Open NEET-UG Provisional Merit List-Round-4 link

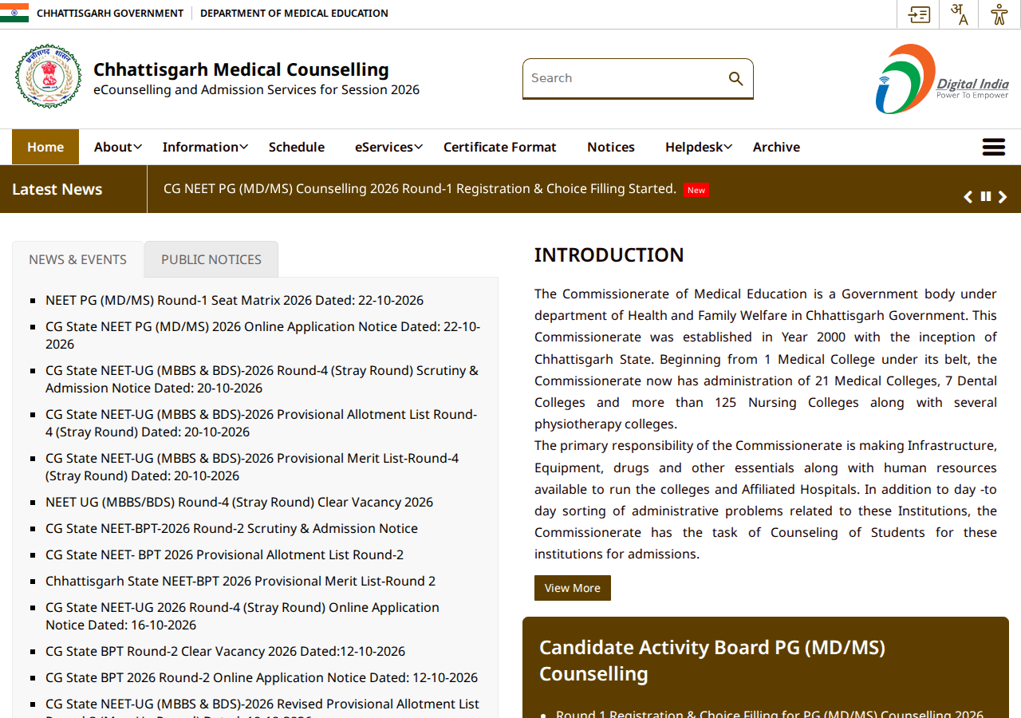tap(252, 467)
